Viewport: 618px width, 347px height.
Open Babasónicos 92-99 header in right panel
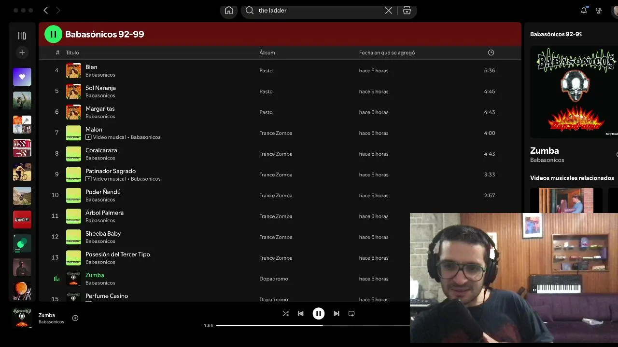click(556, 34)
